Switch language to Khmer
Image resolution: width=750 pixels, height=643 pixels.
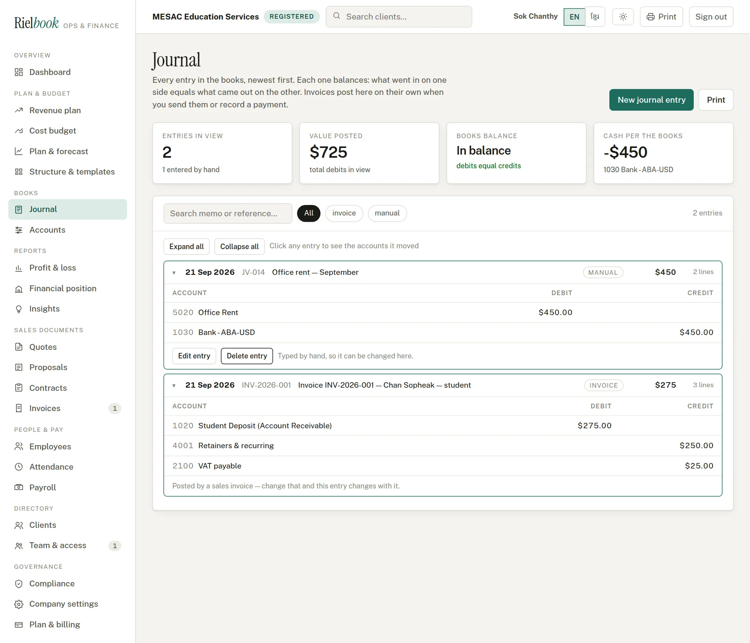pos(595,17)
